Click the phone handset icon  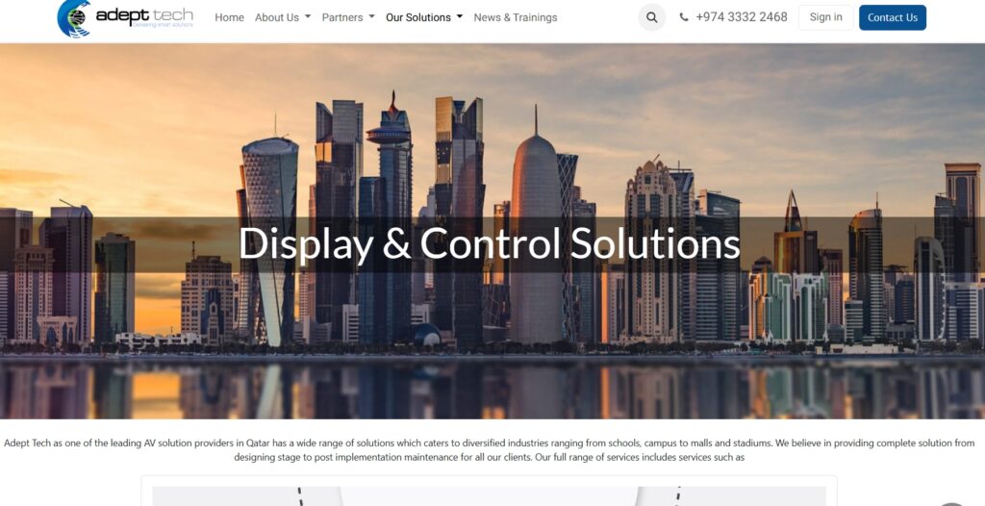tap(684, 17)
